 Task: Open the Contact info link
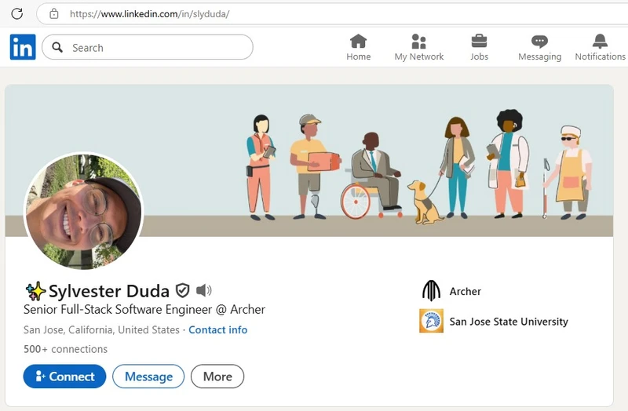coord(217,330)
